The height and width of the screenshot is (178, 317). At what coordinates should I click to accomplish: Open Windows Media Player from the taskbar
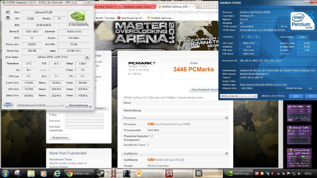point(43,174)
